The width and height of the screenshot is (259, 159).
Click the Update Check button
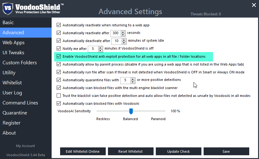point(178,151)
